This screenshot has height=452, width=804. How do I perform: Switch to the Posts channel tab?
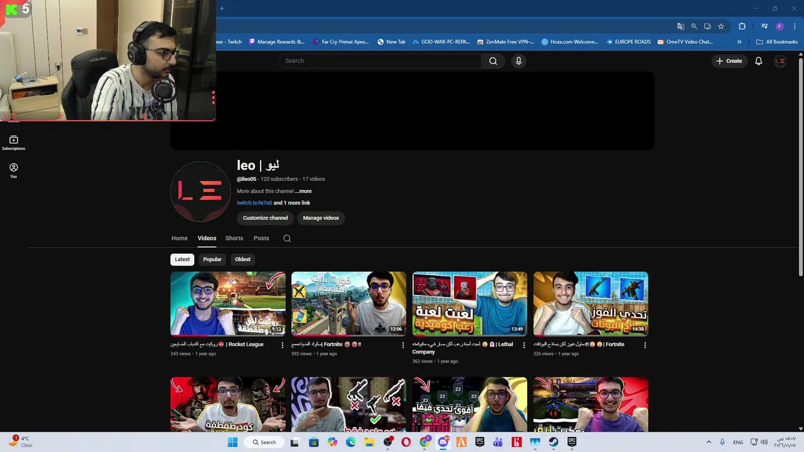tap(261, 239)
